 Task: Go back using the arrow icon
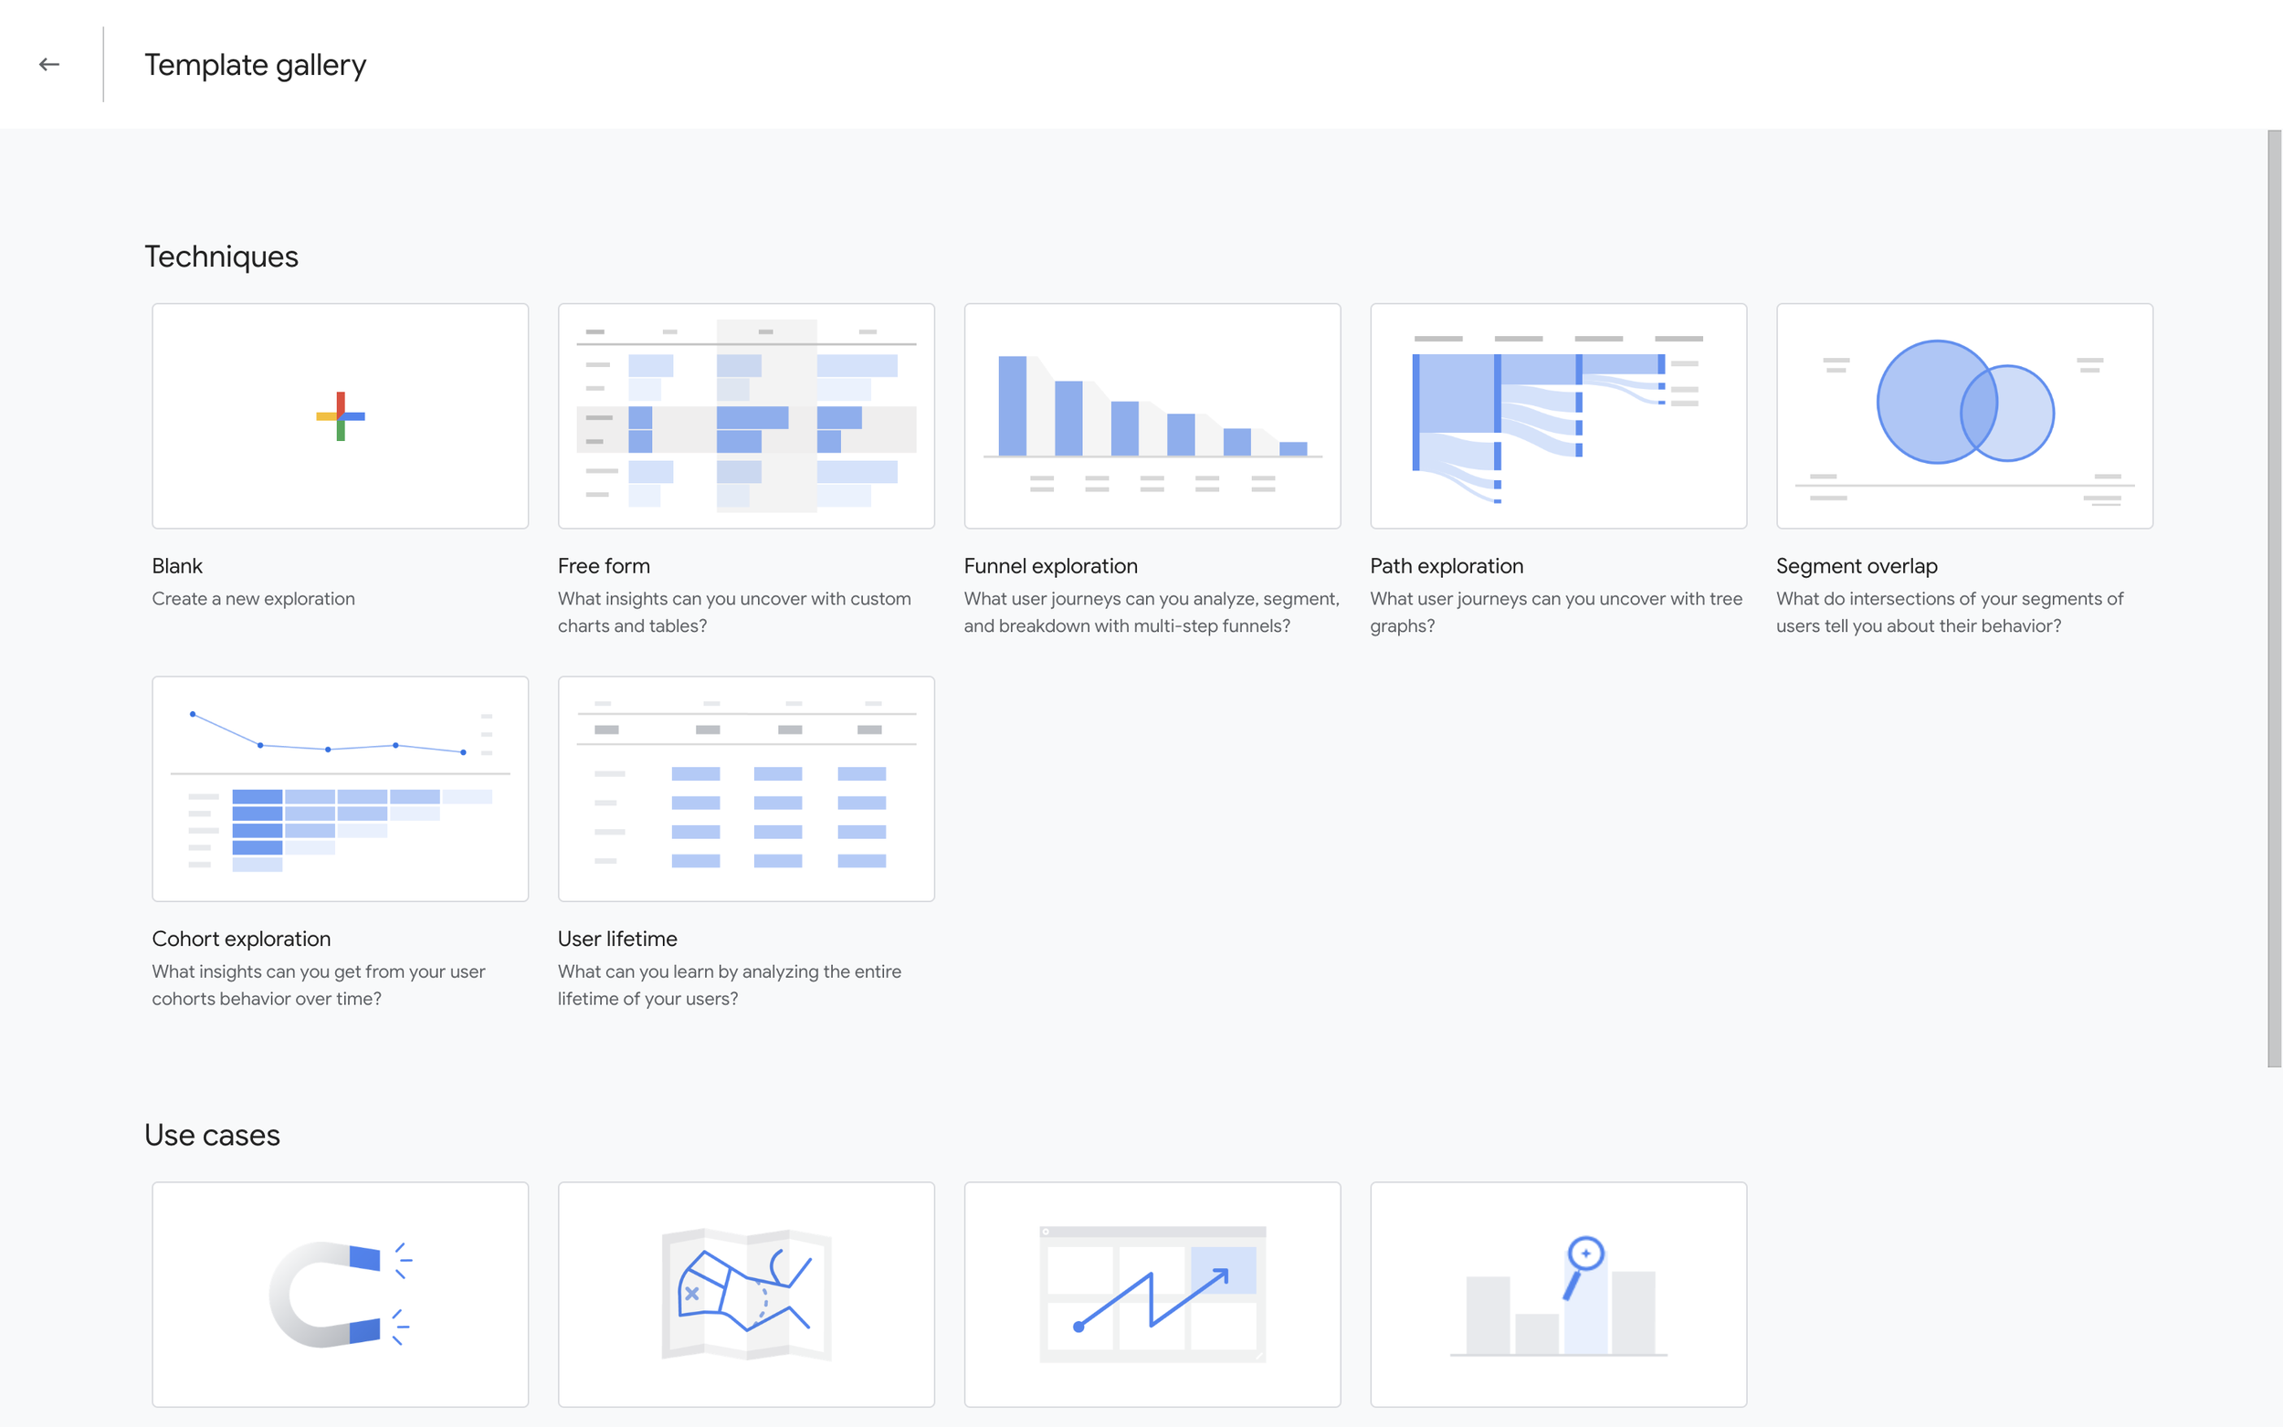click(x=49, y=63)
